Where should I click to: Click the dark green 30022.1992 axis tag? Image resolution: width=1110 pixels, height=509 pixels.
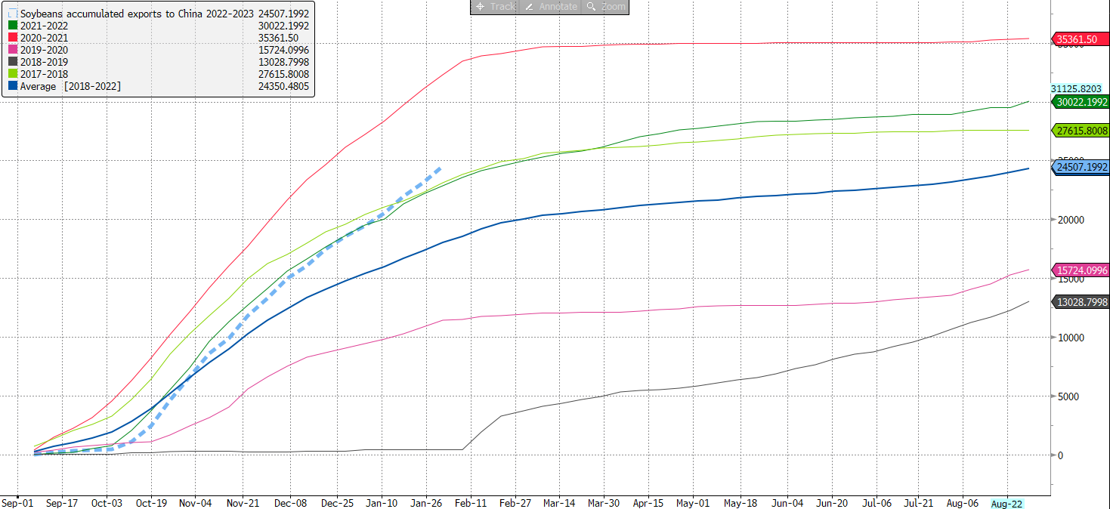(x=1080, y=102)
